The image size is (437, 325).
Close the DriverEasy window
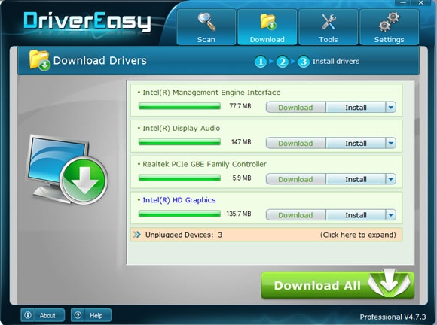click(x=421, y=2)
